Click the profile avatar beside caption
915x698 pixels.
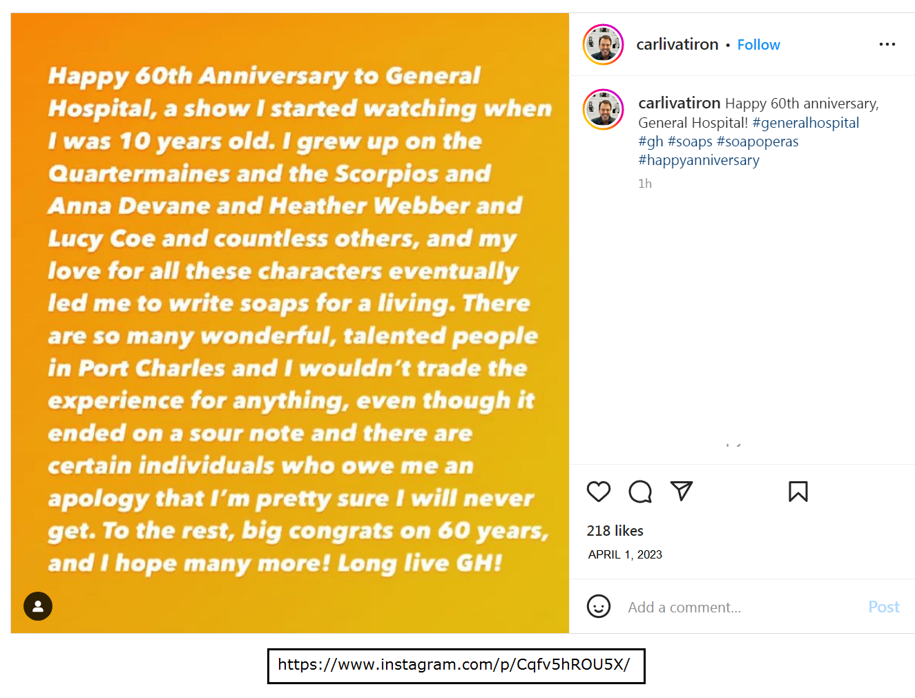(x=604, y=109)
